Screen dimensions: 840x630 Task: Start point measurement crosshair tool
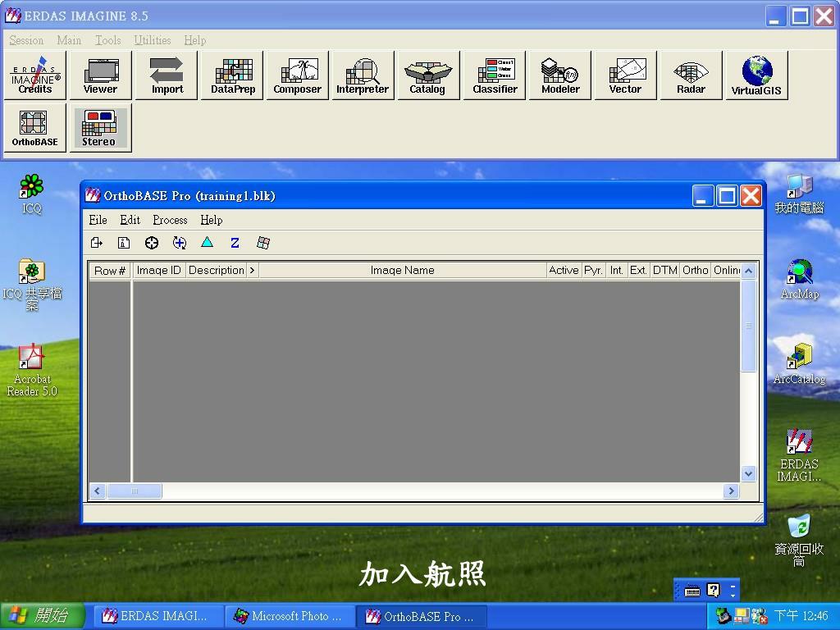pyautogui.click(x=152, y=243)
